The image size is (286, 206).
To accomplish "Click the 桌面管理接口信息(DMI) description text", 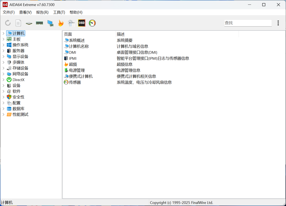I will point(137,52).
